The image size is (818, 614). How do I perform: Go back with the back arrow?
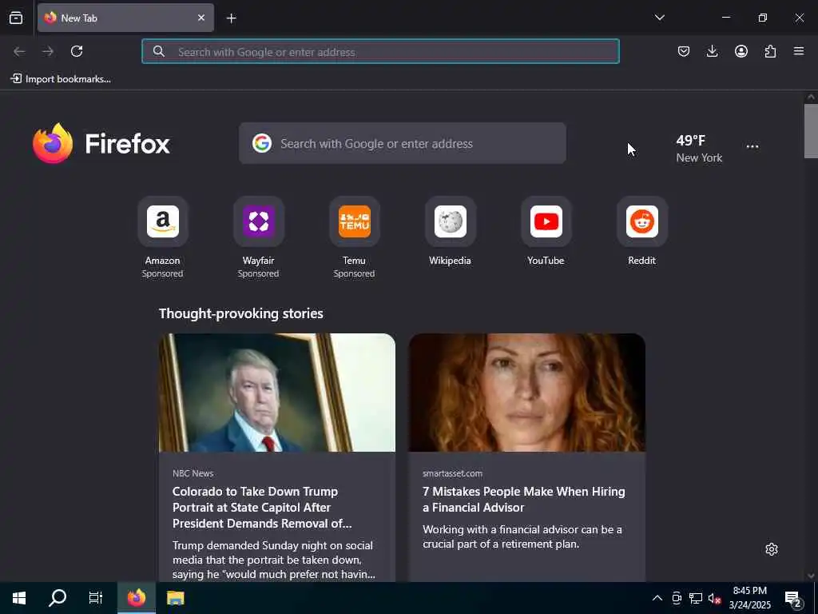coord(19,51)
